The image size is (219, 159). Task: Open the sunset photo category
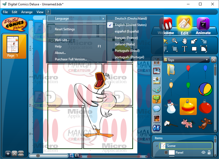(157, 119)
